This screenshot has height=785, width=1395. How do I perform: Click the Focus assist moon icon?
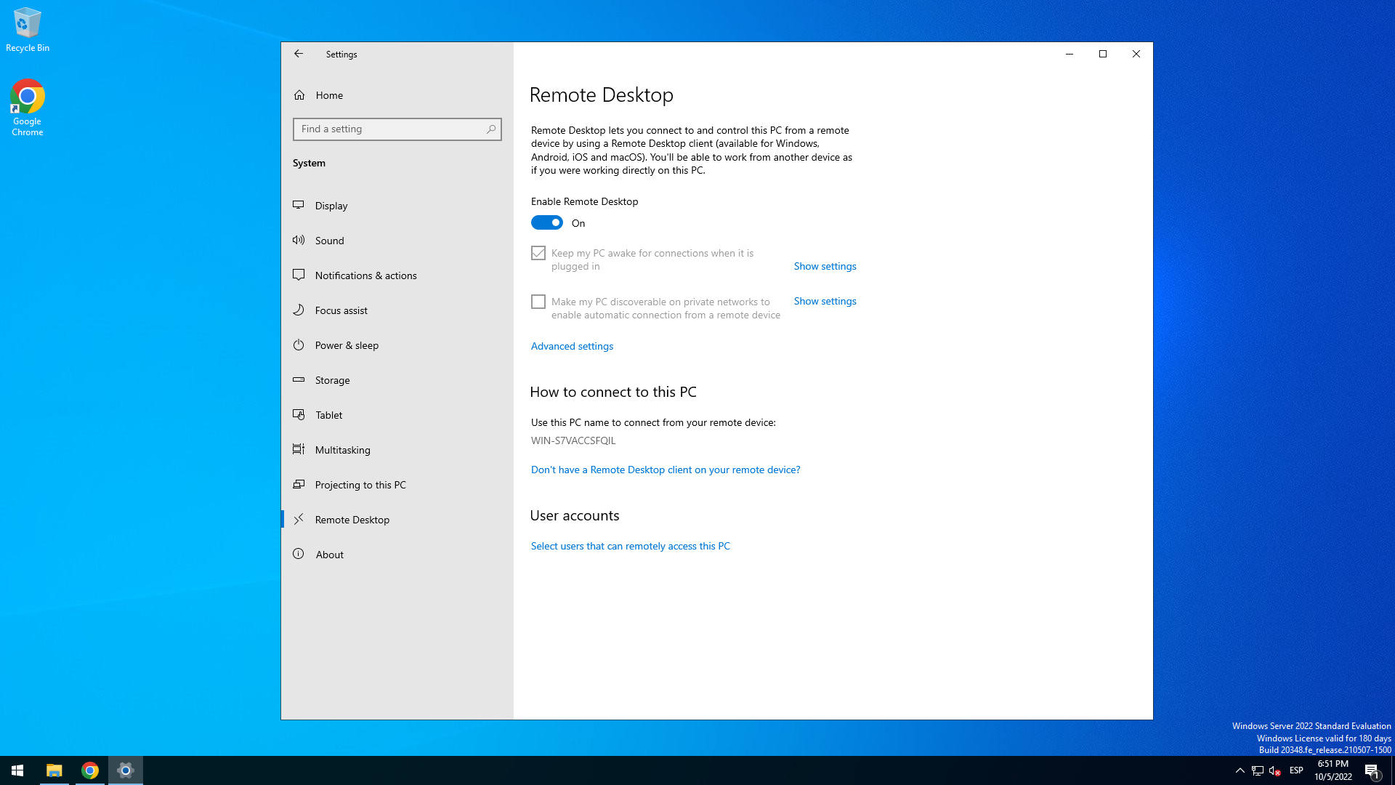tap(299, 310)
